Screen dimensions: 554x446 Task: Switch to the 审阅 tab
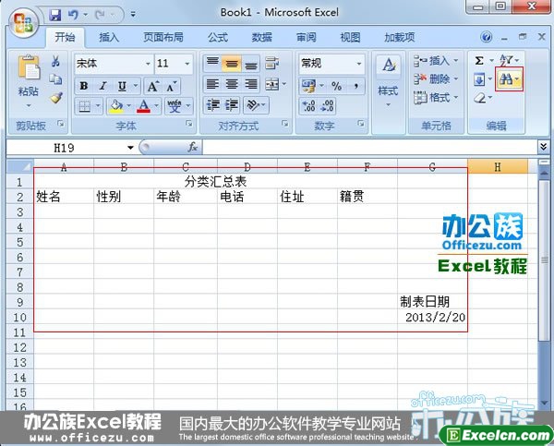pyautogui.click(x=306, y=37)
